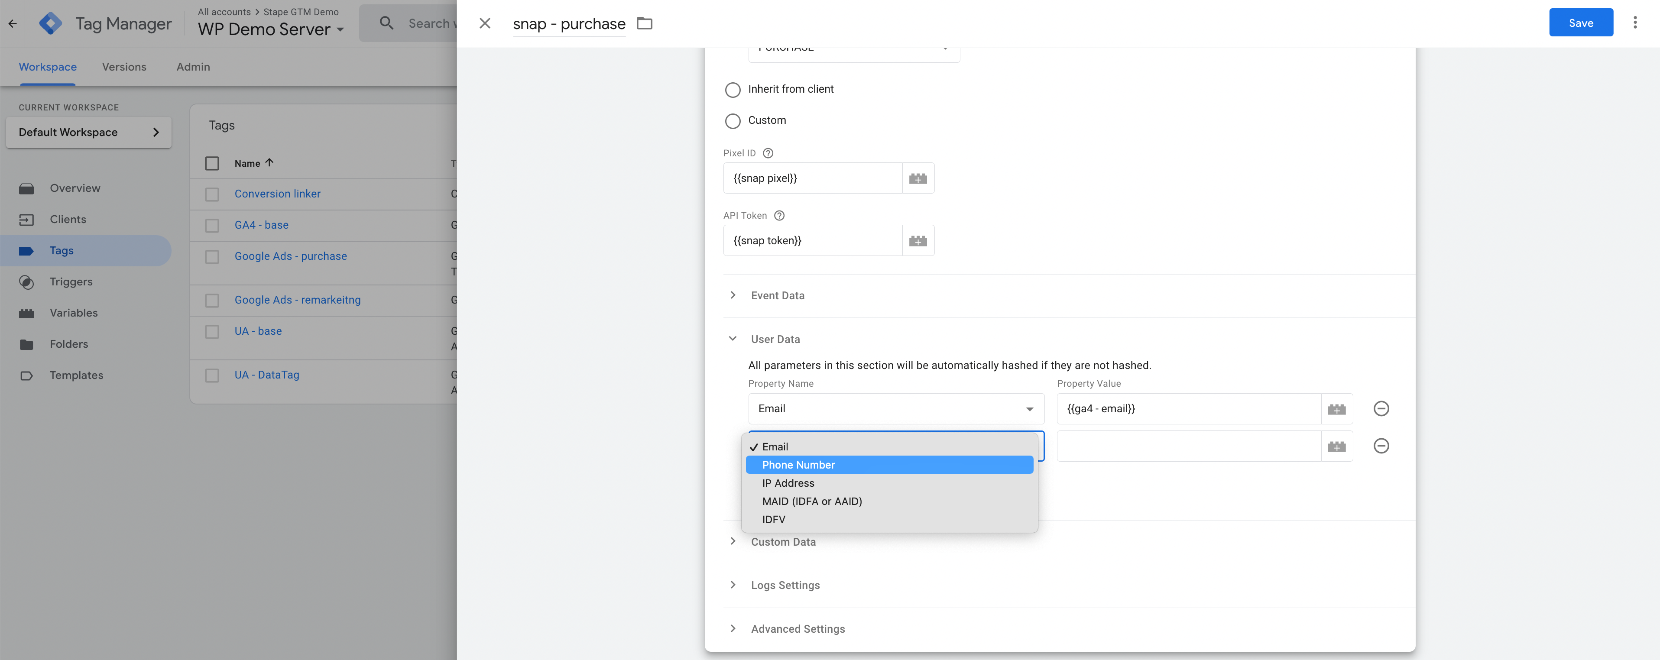Switch to the Admin tab
The image size is (1660, 660).
tap(193, 65)
